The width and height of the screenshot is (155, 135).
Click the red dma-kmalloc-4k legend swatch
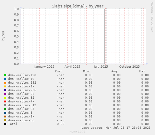point(5,101)
